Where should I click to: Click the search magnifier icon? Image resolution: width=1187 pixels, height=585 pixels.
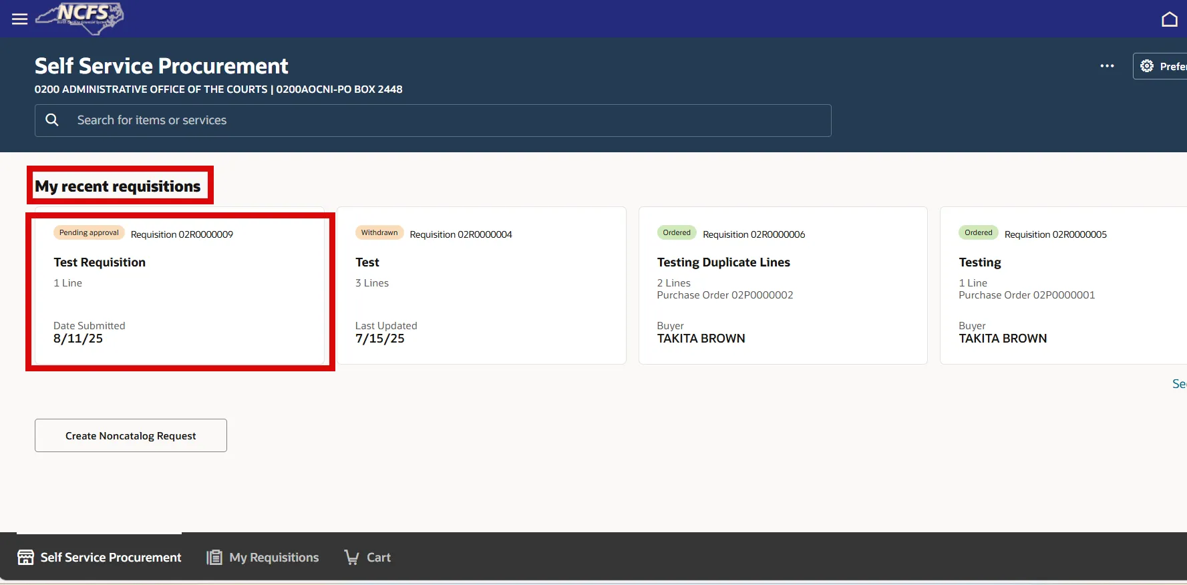click(52, 120)
